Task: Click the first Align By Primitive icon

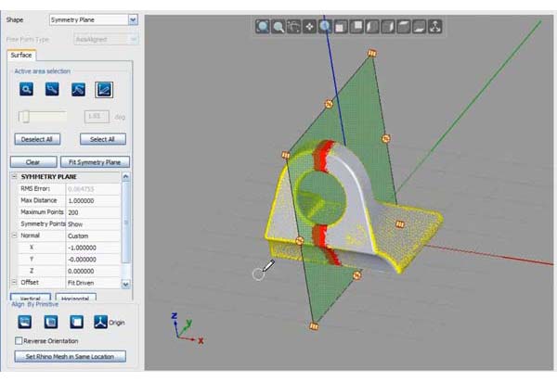Action: coord(25,322)
